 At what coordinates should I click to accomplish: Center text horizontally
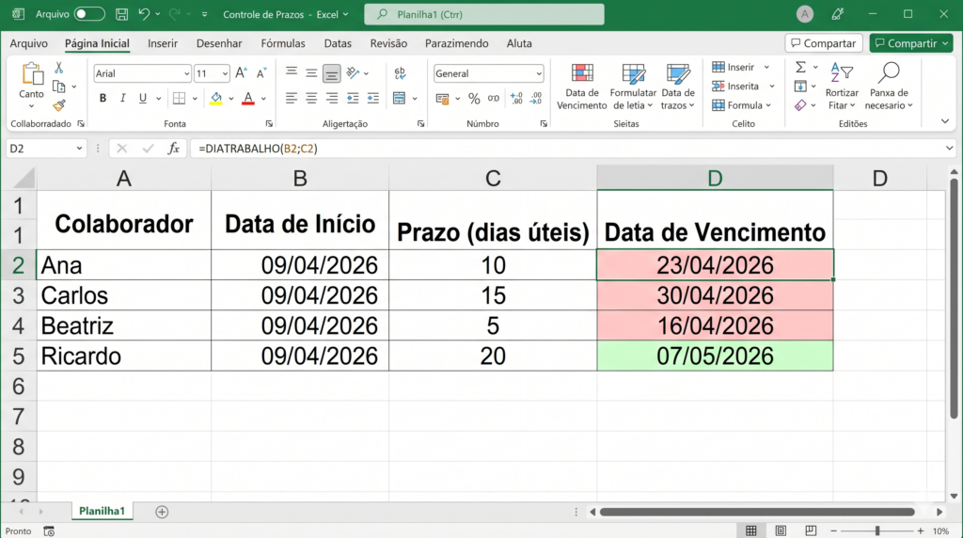(x=311, y=98)
